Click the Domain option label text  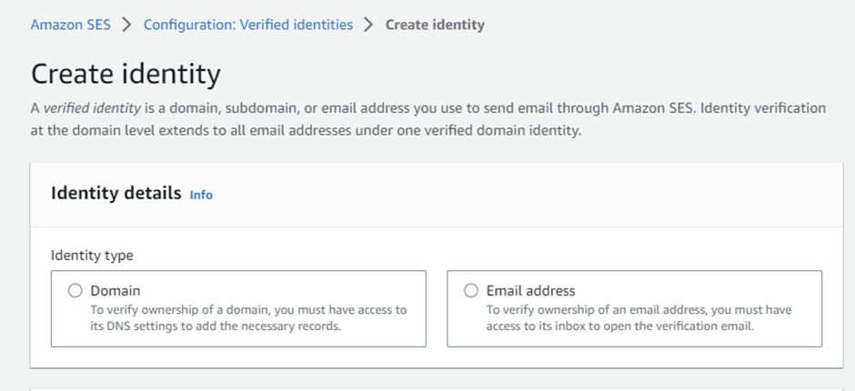pyautogui.click(x=116, y=291)
